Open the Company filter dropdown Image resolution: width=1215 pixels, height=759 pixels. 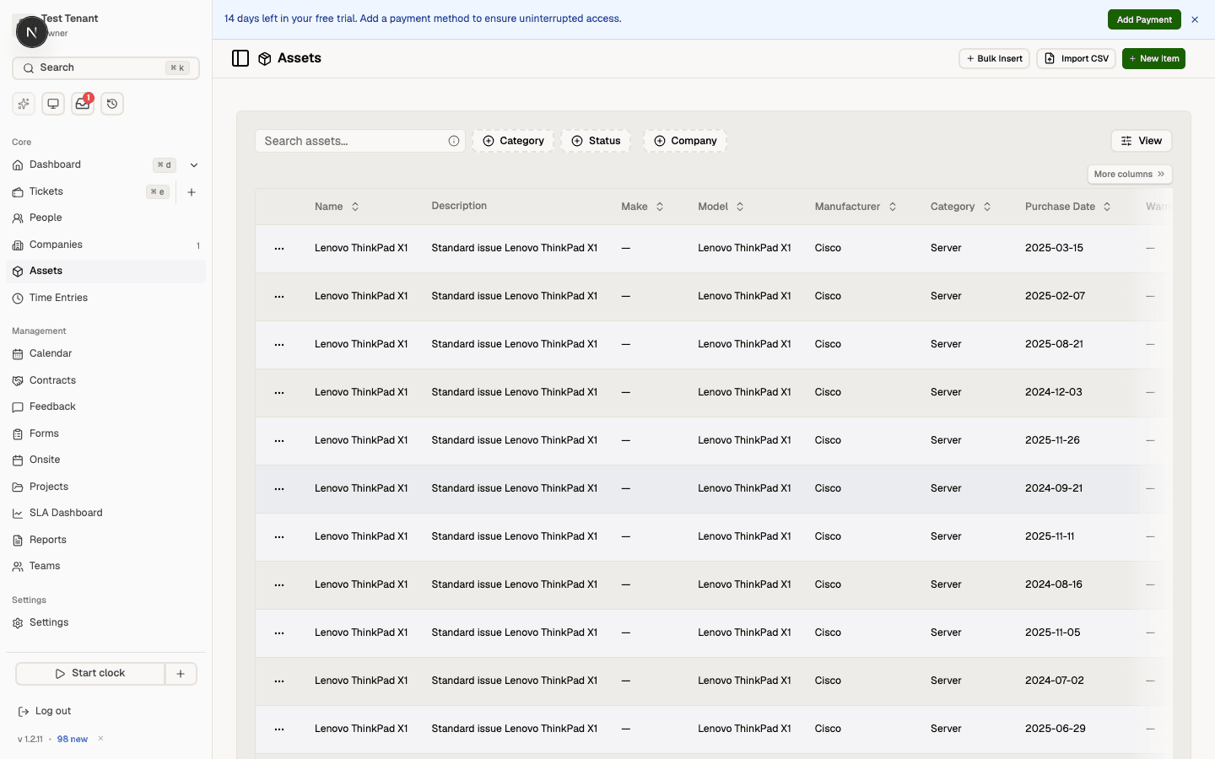pos(685,141)
